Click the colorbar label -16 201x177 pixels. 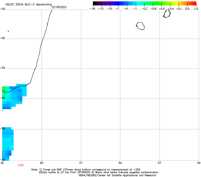click(x=92, y=9)
